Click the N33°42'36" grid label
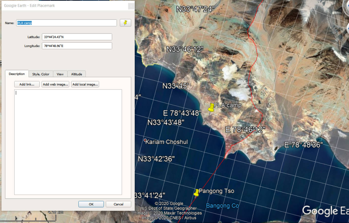This screenshot has height=223, width=349. coord(156,159)
